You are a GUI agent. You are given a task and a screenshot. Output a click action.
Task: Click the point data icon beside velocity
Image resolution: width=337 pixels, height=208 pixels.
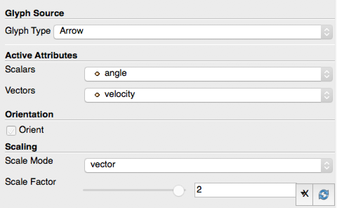pos(97,95)
